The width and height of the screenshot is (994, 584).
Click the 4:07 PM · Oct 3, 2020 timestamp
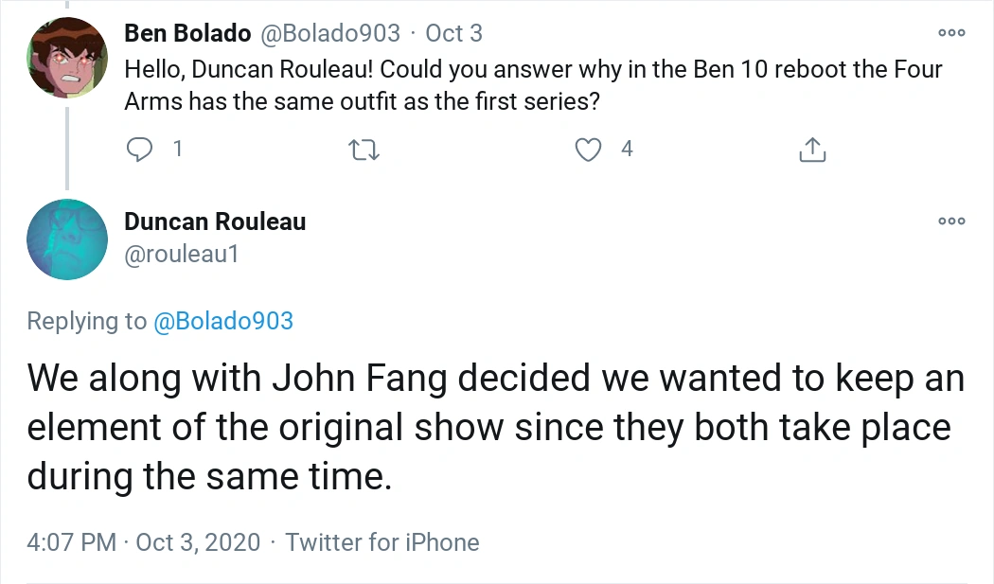click(x=143, y=542)
